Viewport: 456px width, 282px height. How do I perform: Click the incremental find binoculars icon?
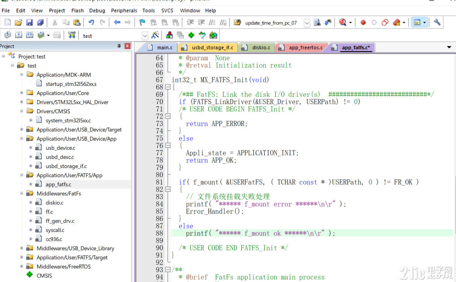pos(328,23)
